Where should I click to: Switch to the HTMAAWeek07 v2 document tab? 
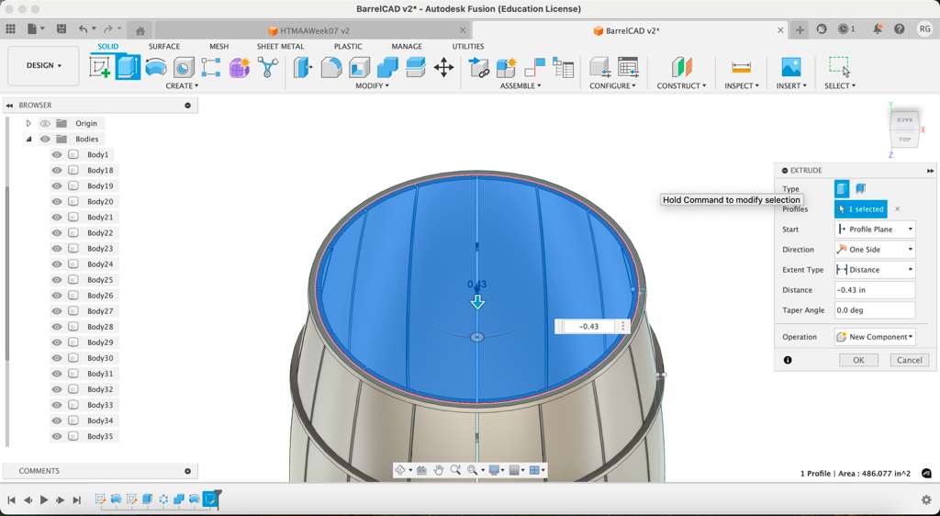[x=314, y=30]
